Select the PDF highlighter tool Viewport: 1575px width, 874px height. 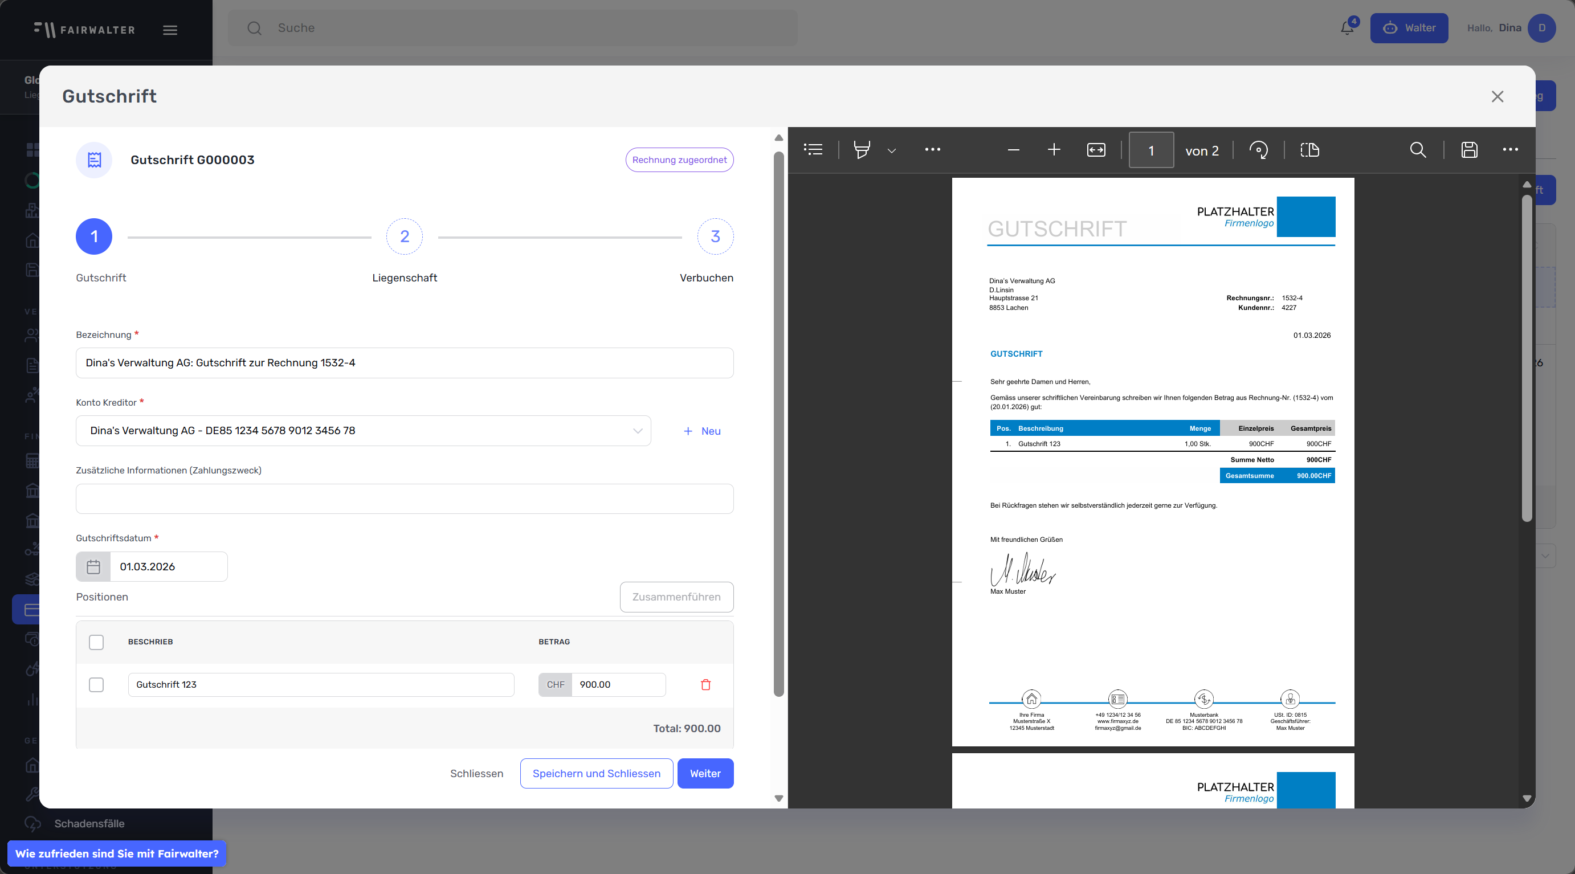(862, 150)
